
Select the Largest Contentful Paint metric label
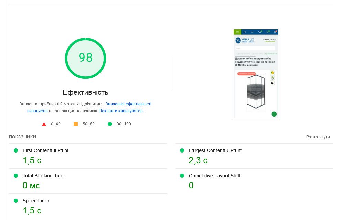pos(215,150)
